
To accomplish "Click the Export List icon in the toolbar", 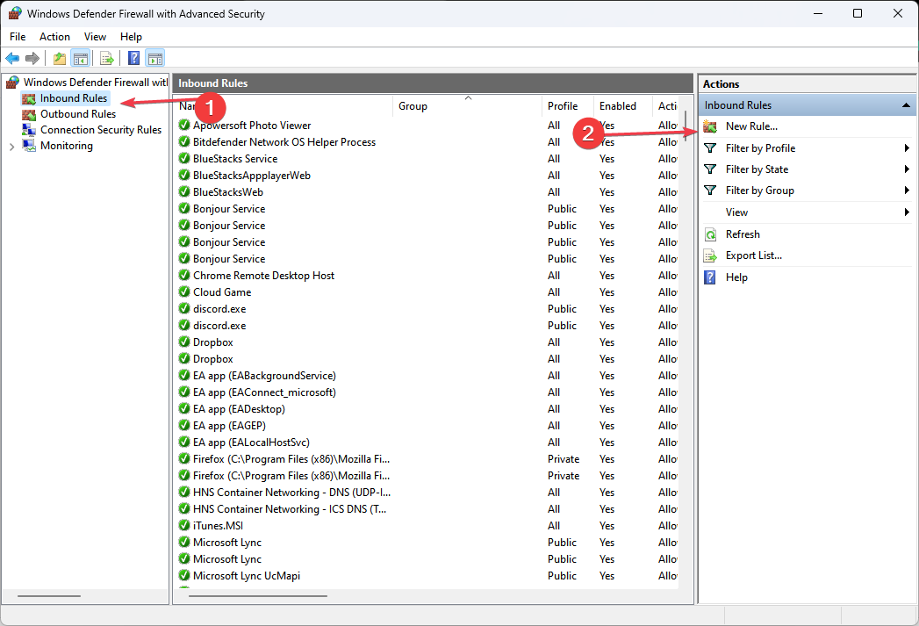I will pos(107,58).
